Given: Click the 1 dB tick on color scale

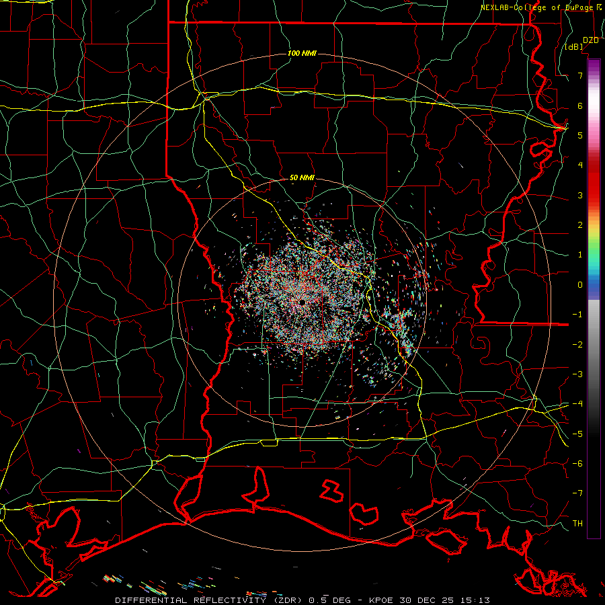Looking at the screenshot, I should pyautogui.click(x=580, y=255).
